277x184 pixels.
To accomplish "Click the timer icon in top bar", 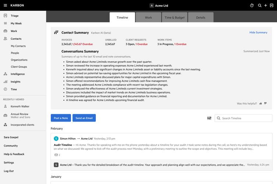I will (x=252, y=6).
